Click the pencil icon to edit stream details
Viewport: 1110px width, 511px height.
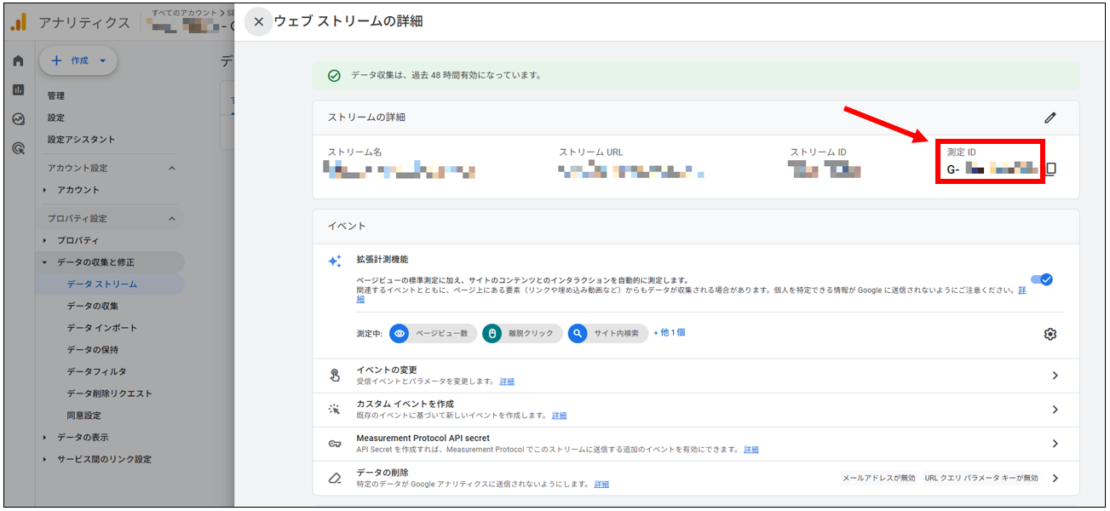1050,117
